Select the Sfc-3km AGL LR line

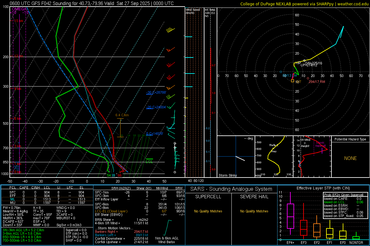(24, 230)
